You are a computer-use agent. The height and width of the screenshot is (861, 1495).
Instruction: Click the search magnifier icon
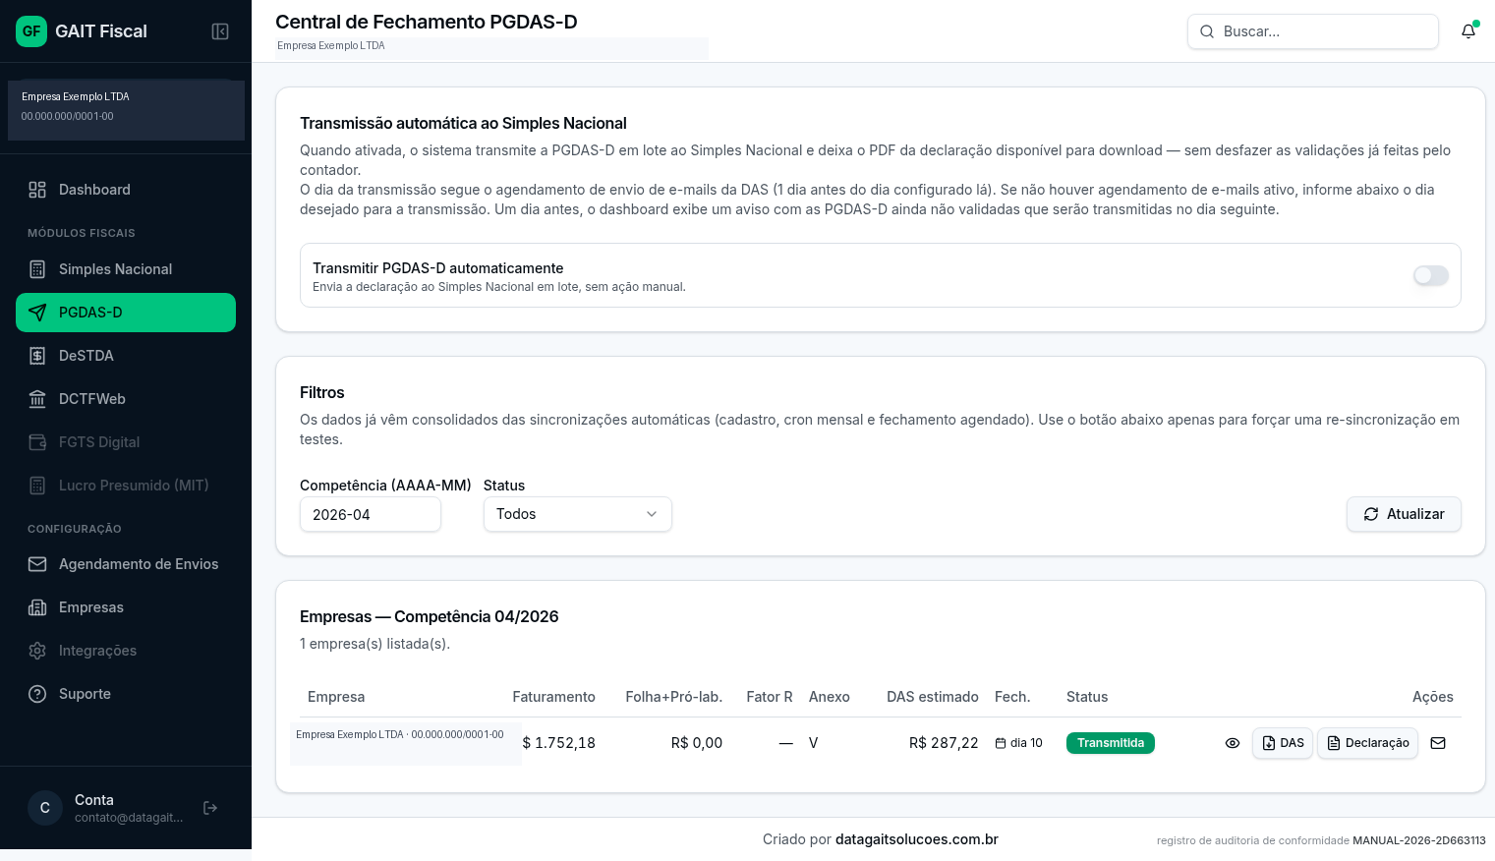1207,31
